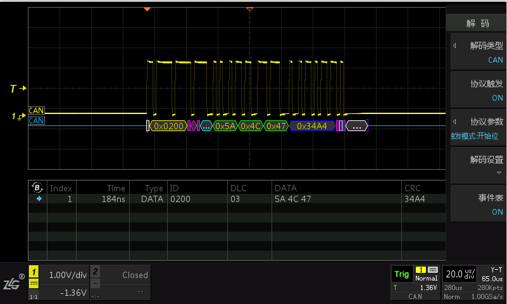Toggle 协议触发 protocol trigger ON
The height and width of the screenshot is (304, 507).
point(479,90)
